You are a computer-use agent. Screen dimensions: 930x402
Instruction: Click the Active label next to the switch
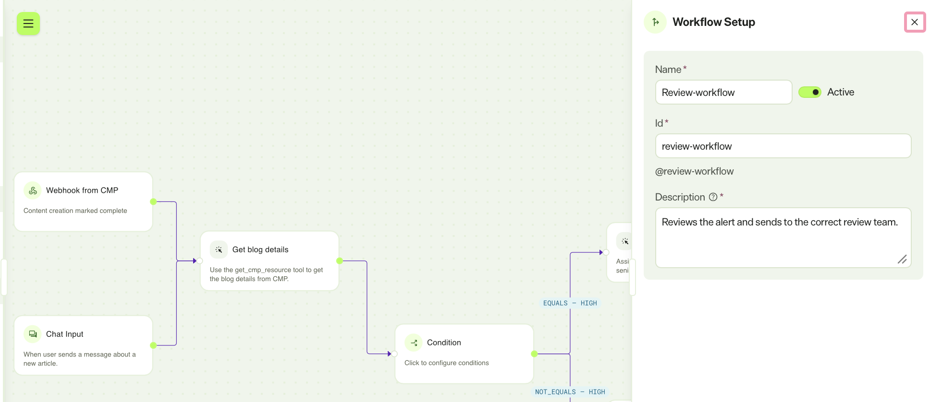841,92
